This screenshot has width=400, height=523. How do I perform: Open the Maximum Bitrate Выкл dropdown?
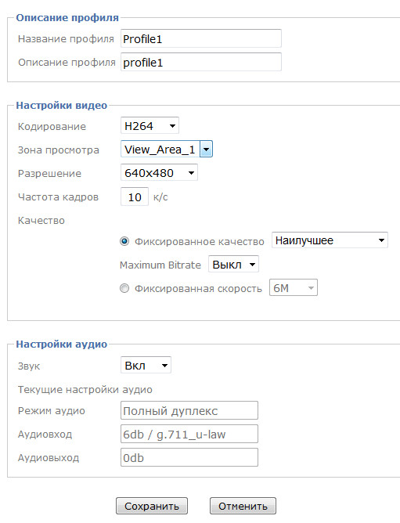tap(233, 264)
